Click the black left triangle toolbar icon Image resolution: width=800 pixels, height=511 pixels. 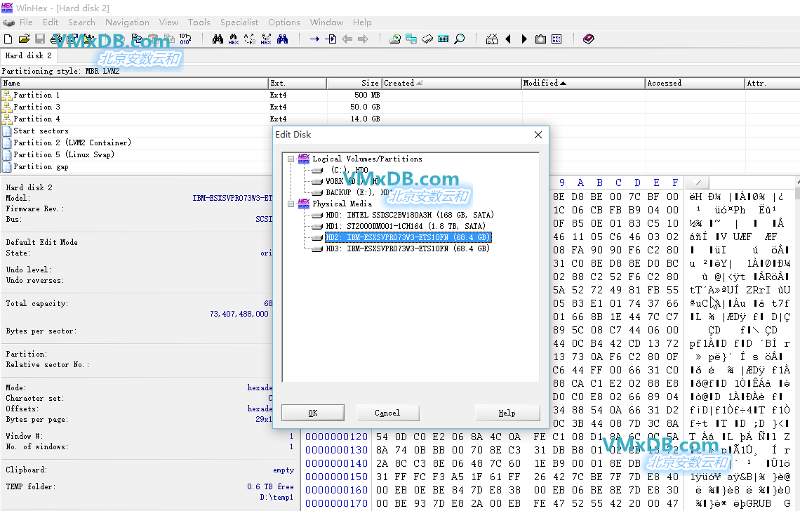click(507, 39)
